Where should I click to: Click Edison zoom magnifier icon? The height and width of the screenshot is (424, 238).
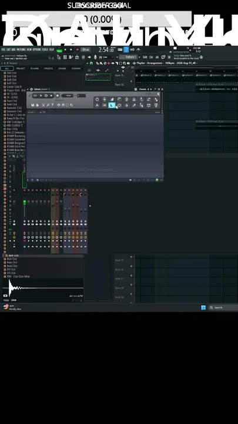click(71, 105)
